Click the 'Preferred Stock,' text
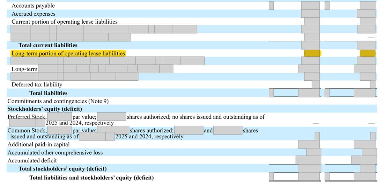 27,117
